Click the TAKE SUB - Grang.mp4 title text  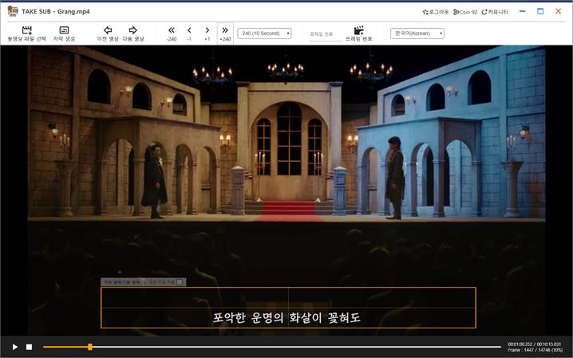pyautogui.click(x=56, y=11)
